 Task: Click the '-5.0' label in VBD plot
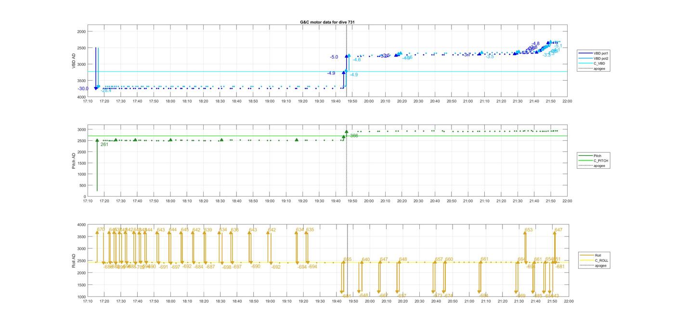click(334, 57)
